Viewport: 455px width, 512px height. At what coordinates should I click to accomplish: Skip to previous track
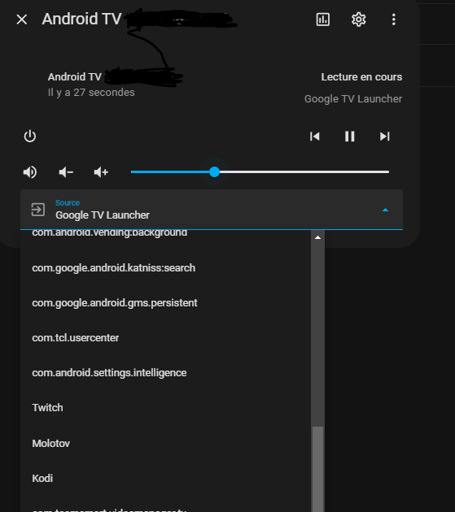[x=315, y=137]
